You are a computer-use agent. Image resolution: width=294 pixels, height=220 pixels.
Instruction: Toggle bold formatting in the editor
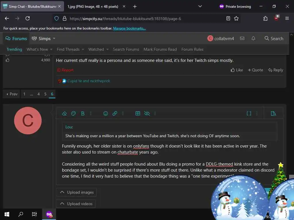pyautogui.click(x=83, y=113)
